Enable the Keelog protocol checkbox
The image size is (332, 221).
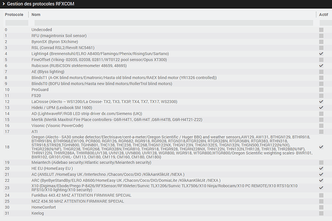click(321, 213)
